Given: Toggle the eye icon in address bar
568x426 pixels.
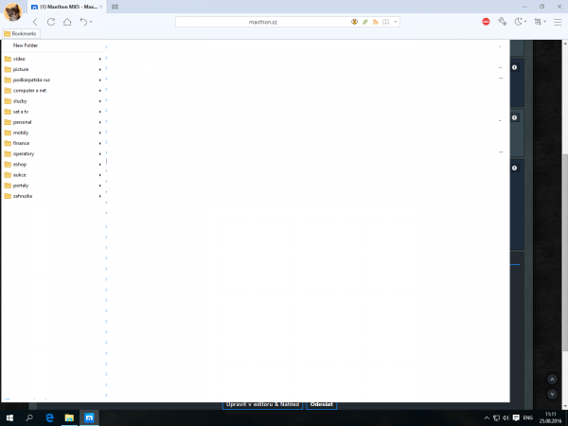Looking at the screenshot, I should [x=355, y=21].
